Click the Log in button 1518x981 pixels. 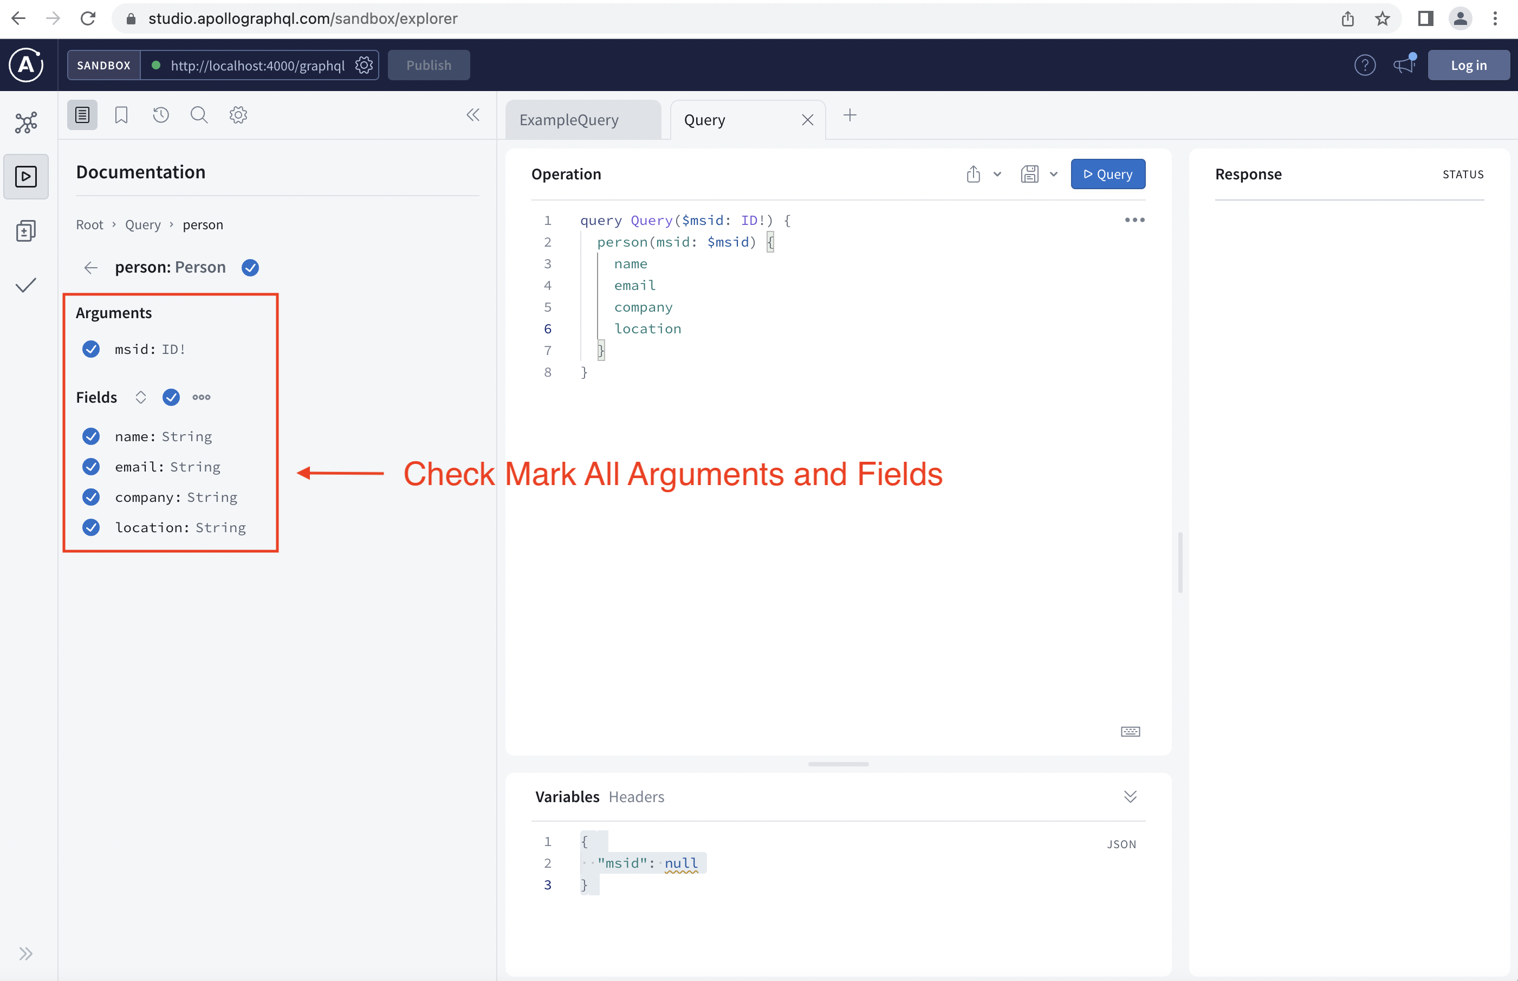point(1468,65)
